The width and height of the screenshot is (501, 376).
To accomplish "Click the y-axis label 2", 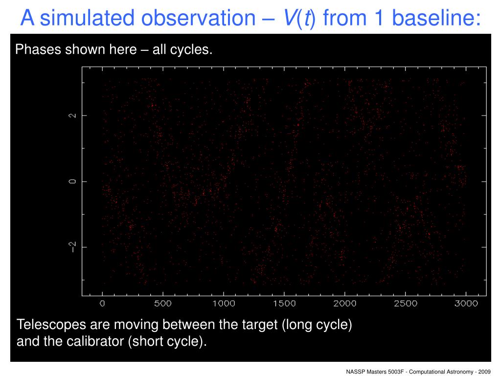I will click(73, 115).
